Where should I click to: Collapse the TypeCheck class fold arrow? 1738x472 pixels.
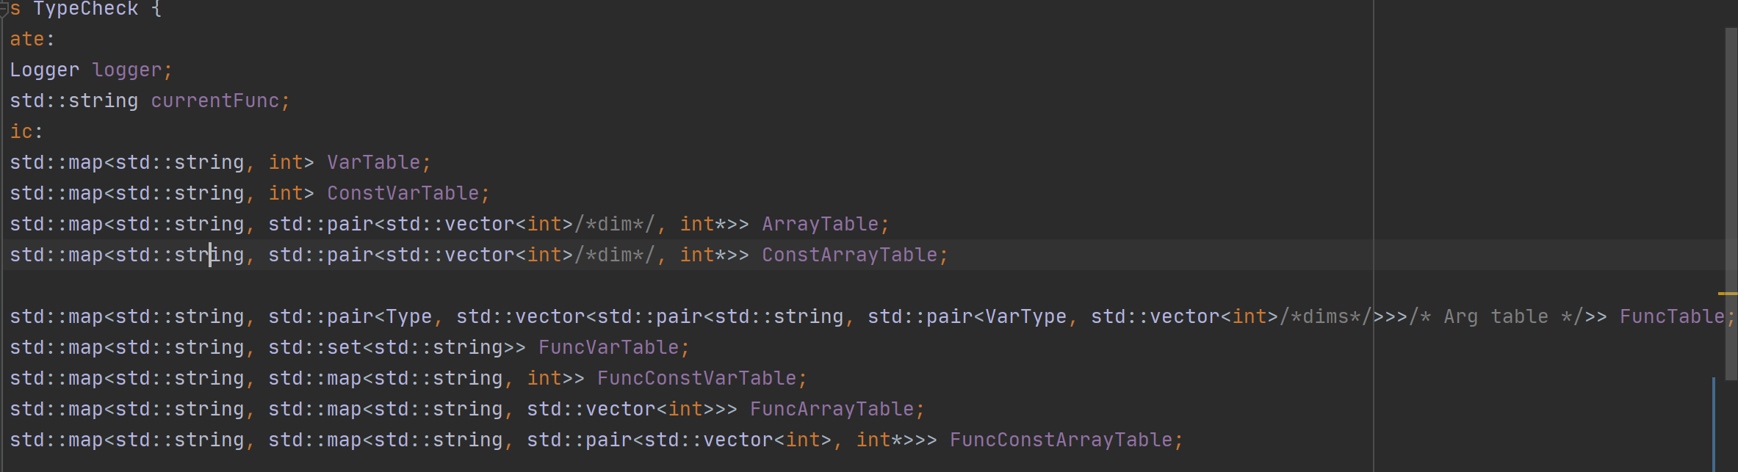pos(4,10)
